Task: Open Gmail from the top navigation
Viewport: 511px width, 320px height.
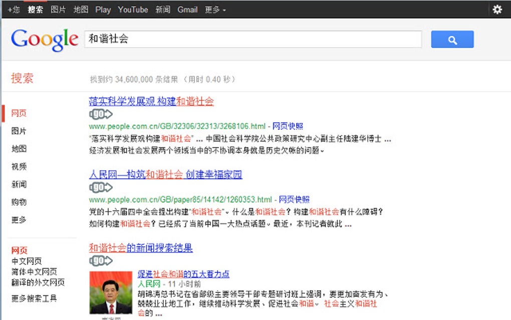Action: click(187, 9)
